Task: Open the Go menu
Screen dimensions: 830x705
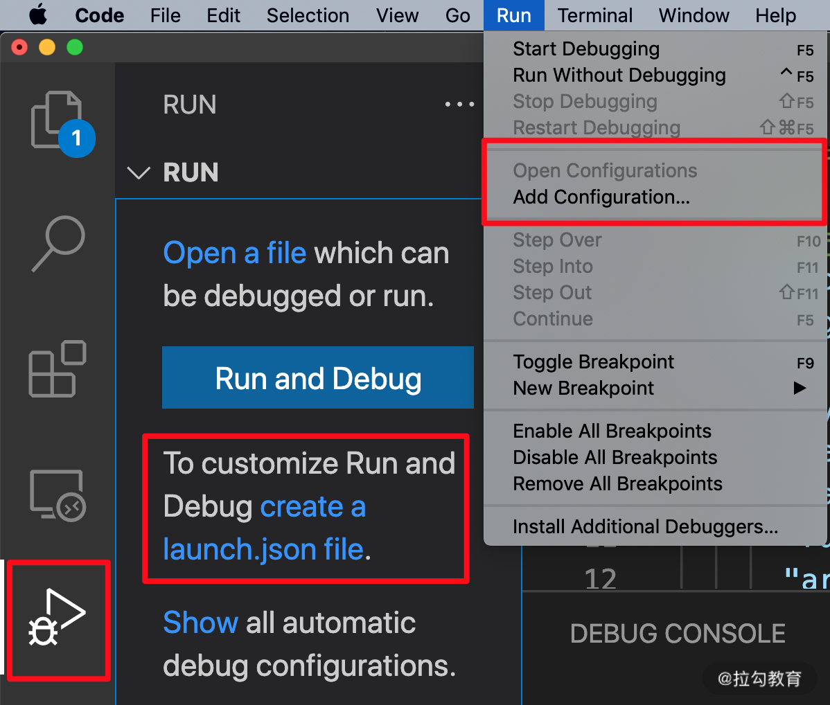Action: click(457, 15)
